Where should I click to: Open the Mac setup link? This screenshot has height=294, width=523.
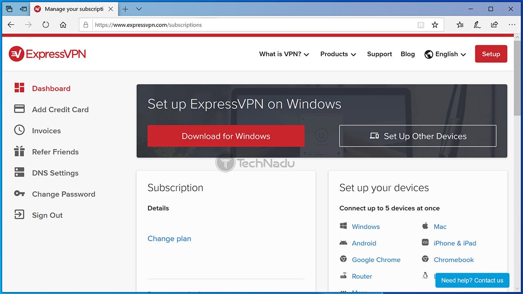coord(440,226)
